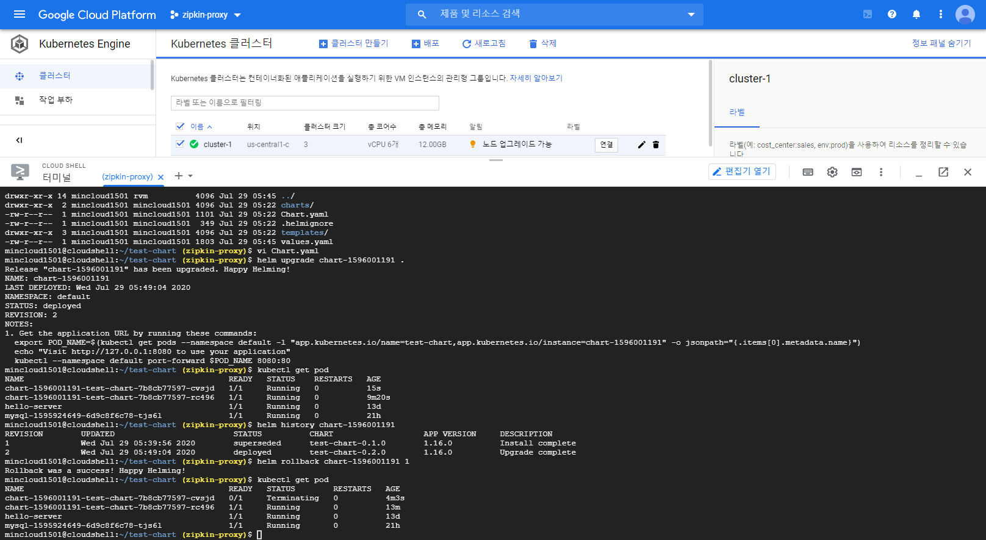Viewport: 986px width, 540px height.
Task: Open the 자세히 알아보기 link
Action: tap(536, 78)
